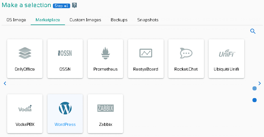The width and height of the screenshot is (264, 137).
Task: Select the WordPress logo icon
Action: [x=65, y=108]
